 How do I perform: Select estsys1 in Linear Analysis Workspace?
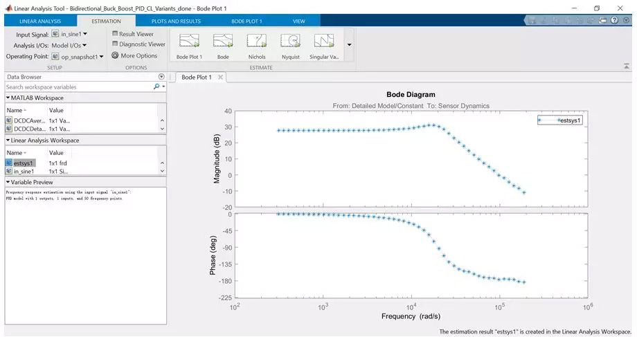pos(24,163)
